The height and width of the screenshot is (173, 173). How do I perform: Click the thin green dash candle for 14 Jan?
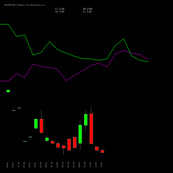coord(19,108)
